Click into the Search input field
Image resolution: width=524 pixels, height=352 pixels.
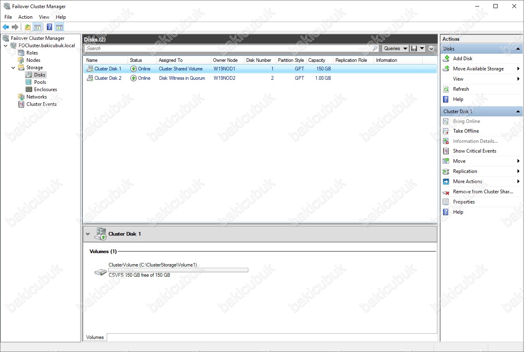click(x=228, y=48)
